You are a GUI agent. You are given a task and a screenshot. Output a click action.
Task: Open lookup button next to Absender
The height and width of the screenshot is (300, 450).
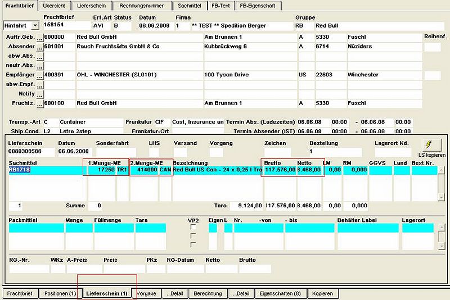pos(40,47)
